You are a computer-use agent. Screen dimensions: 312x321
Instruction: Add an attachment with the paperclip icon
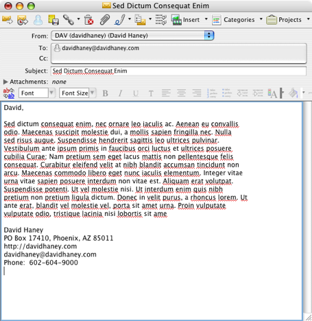point(105,20)
